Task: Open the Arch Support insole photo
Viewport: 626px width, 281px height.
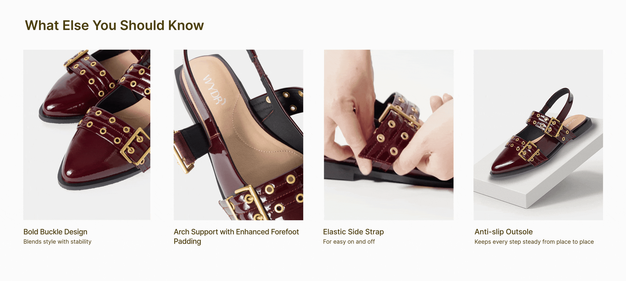Action: 238,135
